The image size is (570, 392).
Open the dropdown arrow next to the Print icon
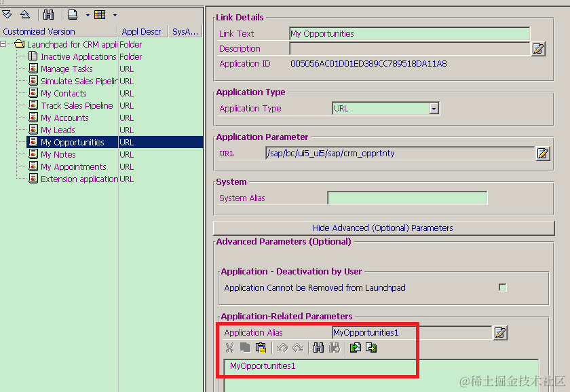coord(88,15)
